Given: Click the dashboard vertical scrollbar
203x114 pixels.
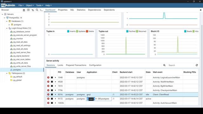Looking at the screenshot, I should 202,66.
